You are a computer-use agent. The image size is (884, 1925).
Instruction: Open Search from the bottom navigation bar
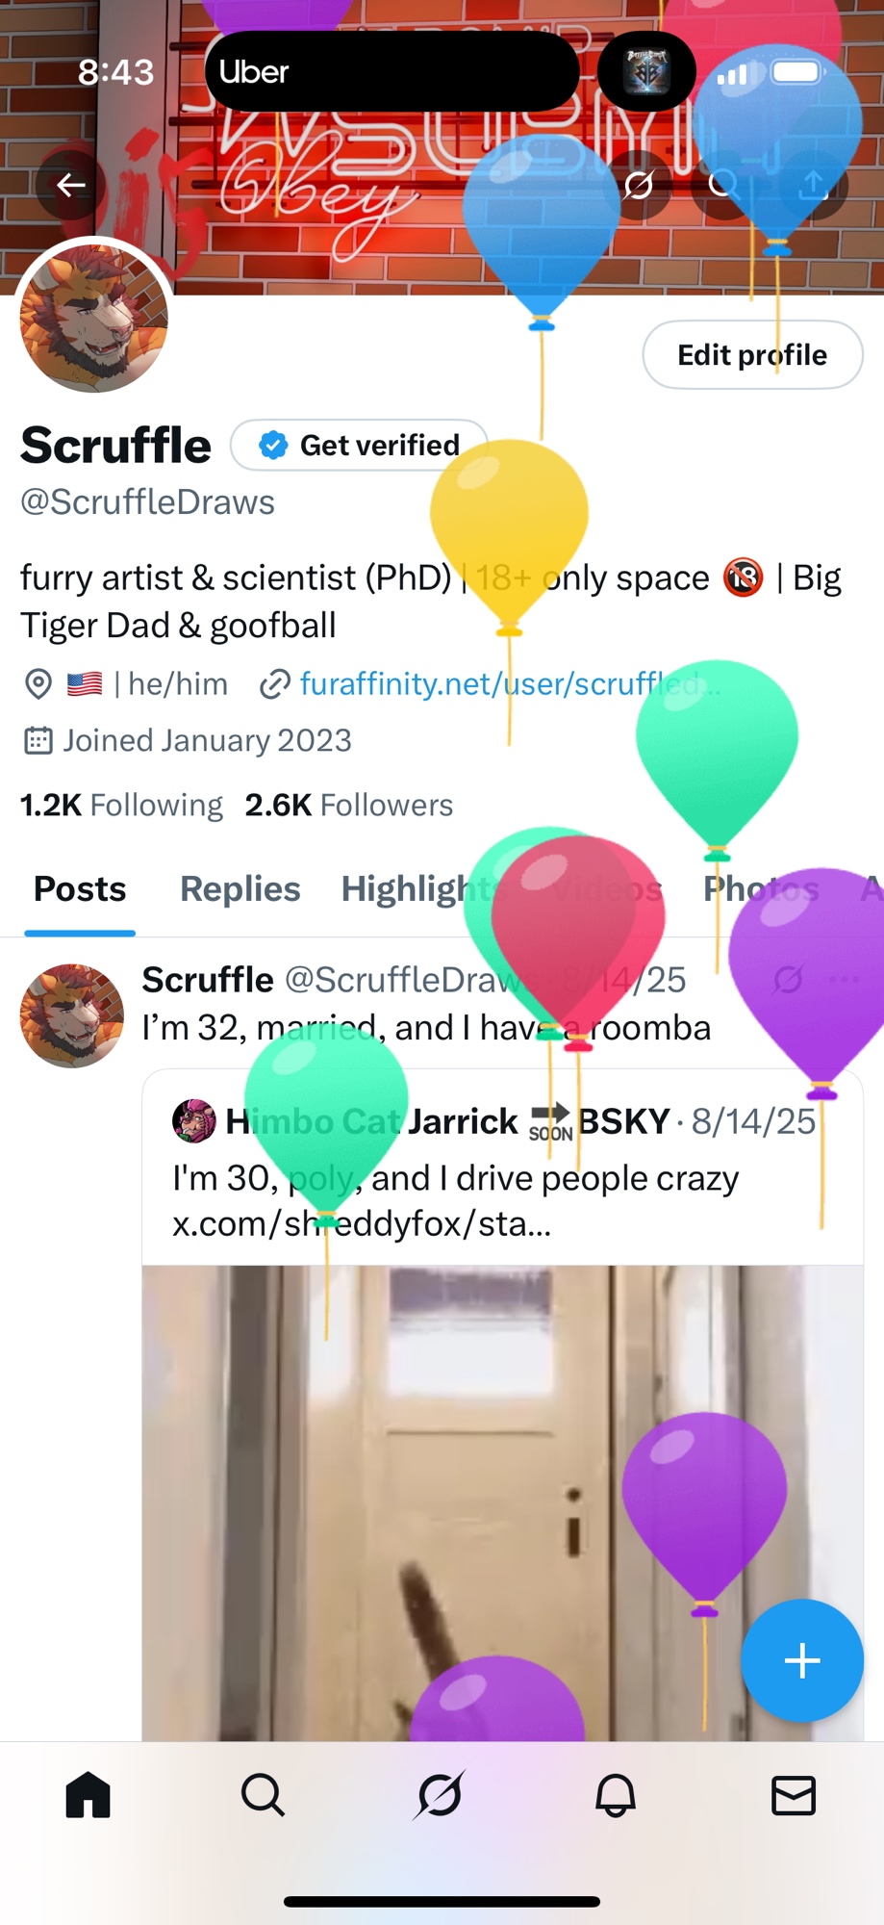click(263, 1795)
